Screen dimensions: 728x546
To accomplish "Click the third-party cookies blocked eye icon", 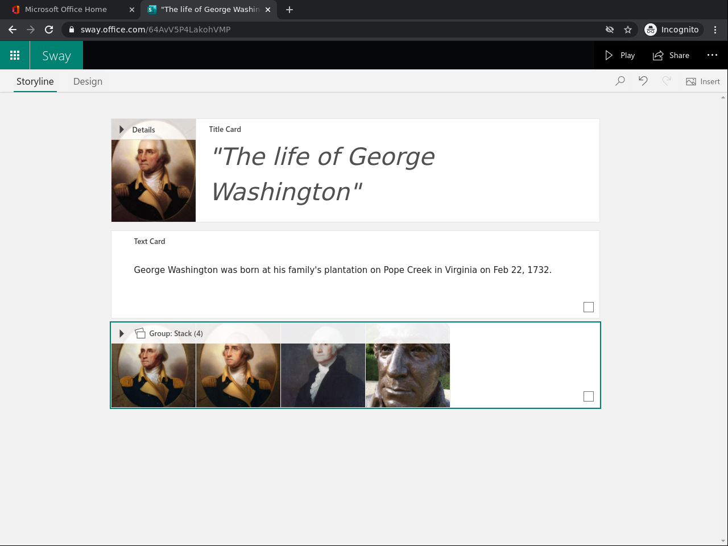I will tap(610, 30).
